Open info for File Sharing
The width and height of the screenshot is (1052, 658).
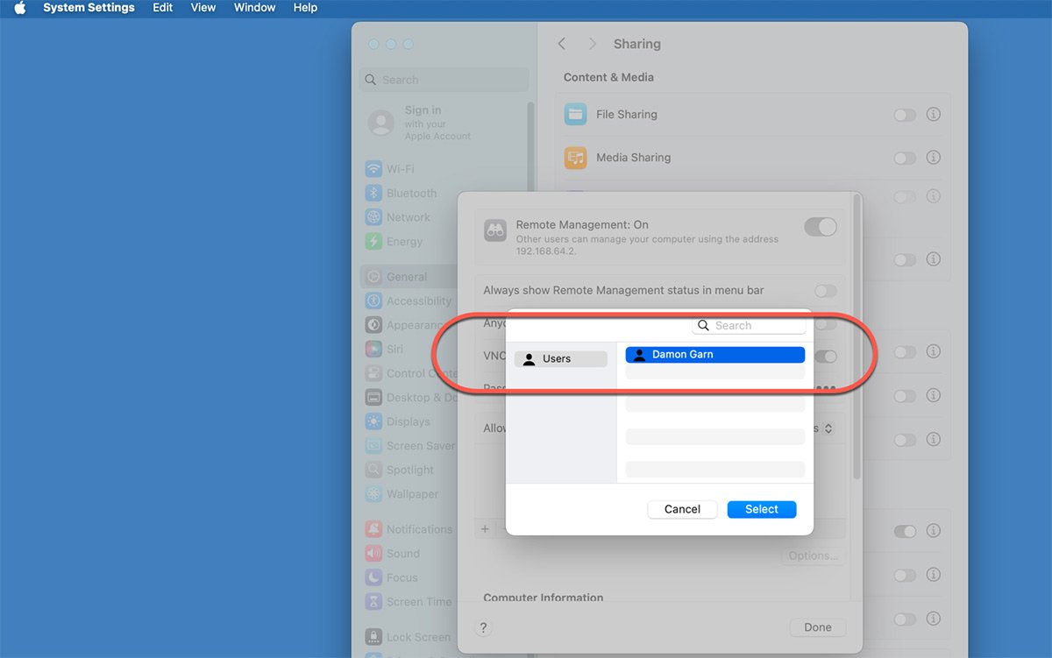pos(933,115)
